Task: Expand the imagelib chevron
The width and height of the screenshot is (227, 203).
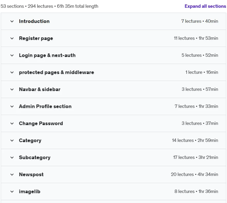Action: pos(12,192)
